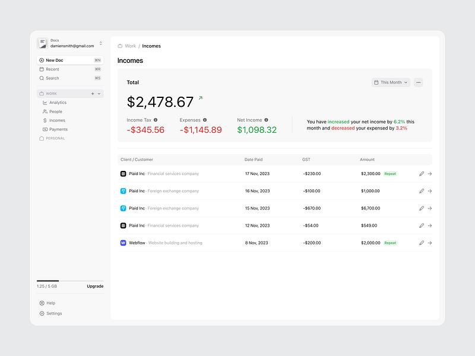
Task: Open Help
Action: coord(47,303)
